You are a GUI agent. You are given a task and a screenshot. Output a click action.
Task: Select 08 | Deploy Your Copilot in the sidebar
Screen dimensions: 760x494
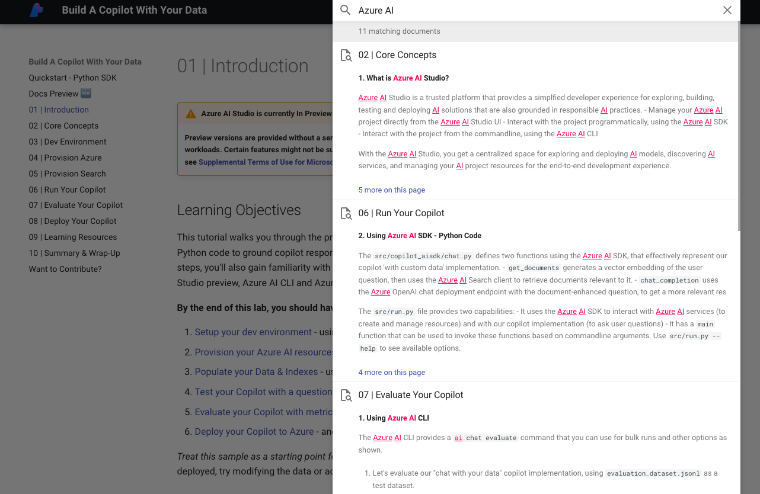[73, 221]
